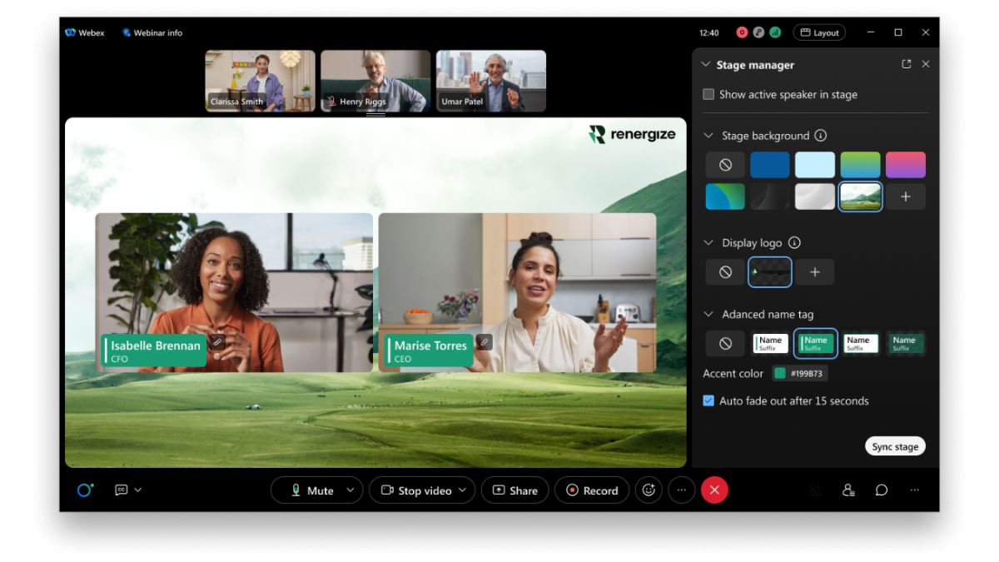Image resolution: width=999 pixels, height=562 pixels.
Task: Collapse the Advanced name tag section
Action: pyautogui.click(x=707, y=314)
